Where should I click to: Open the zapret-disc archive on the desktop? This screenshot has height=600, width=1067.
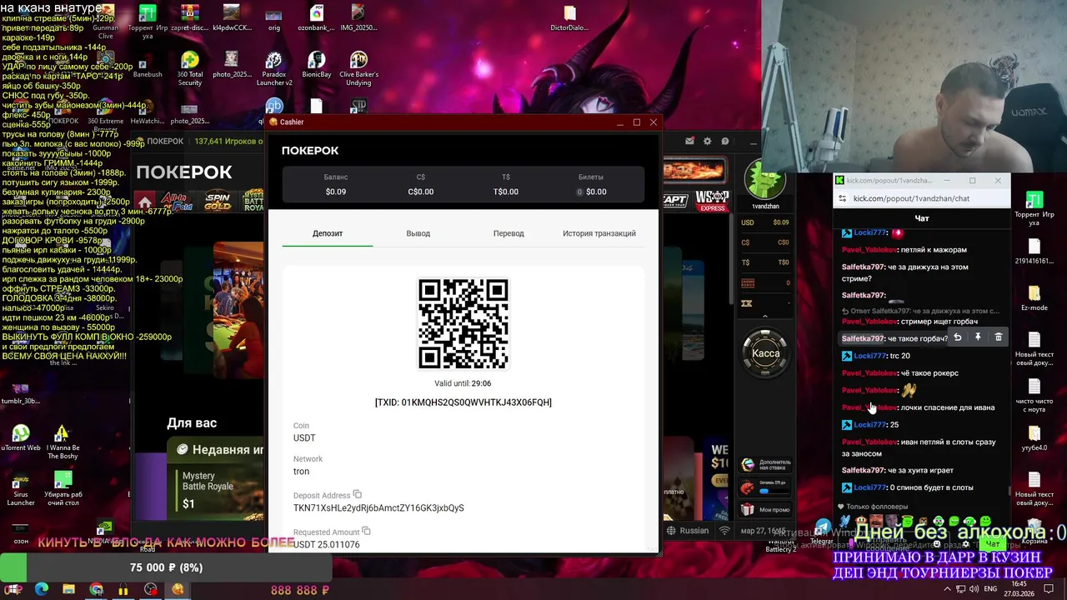coord(189,17)
